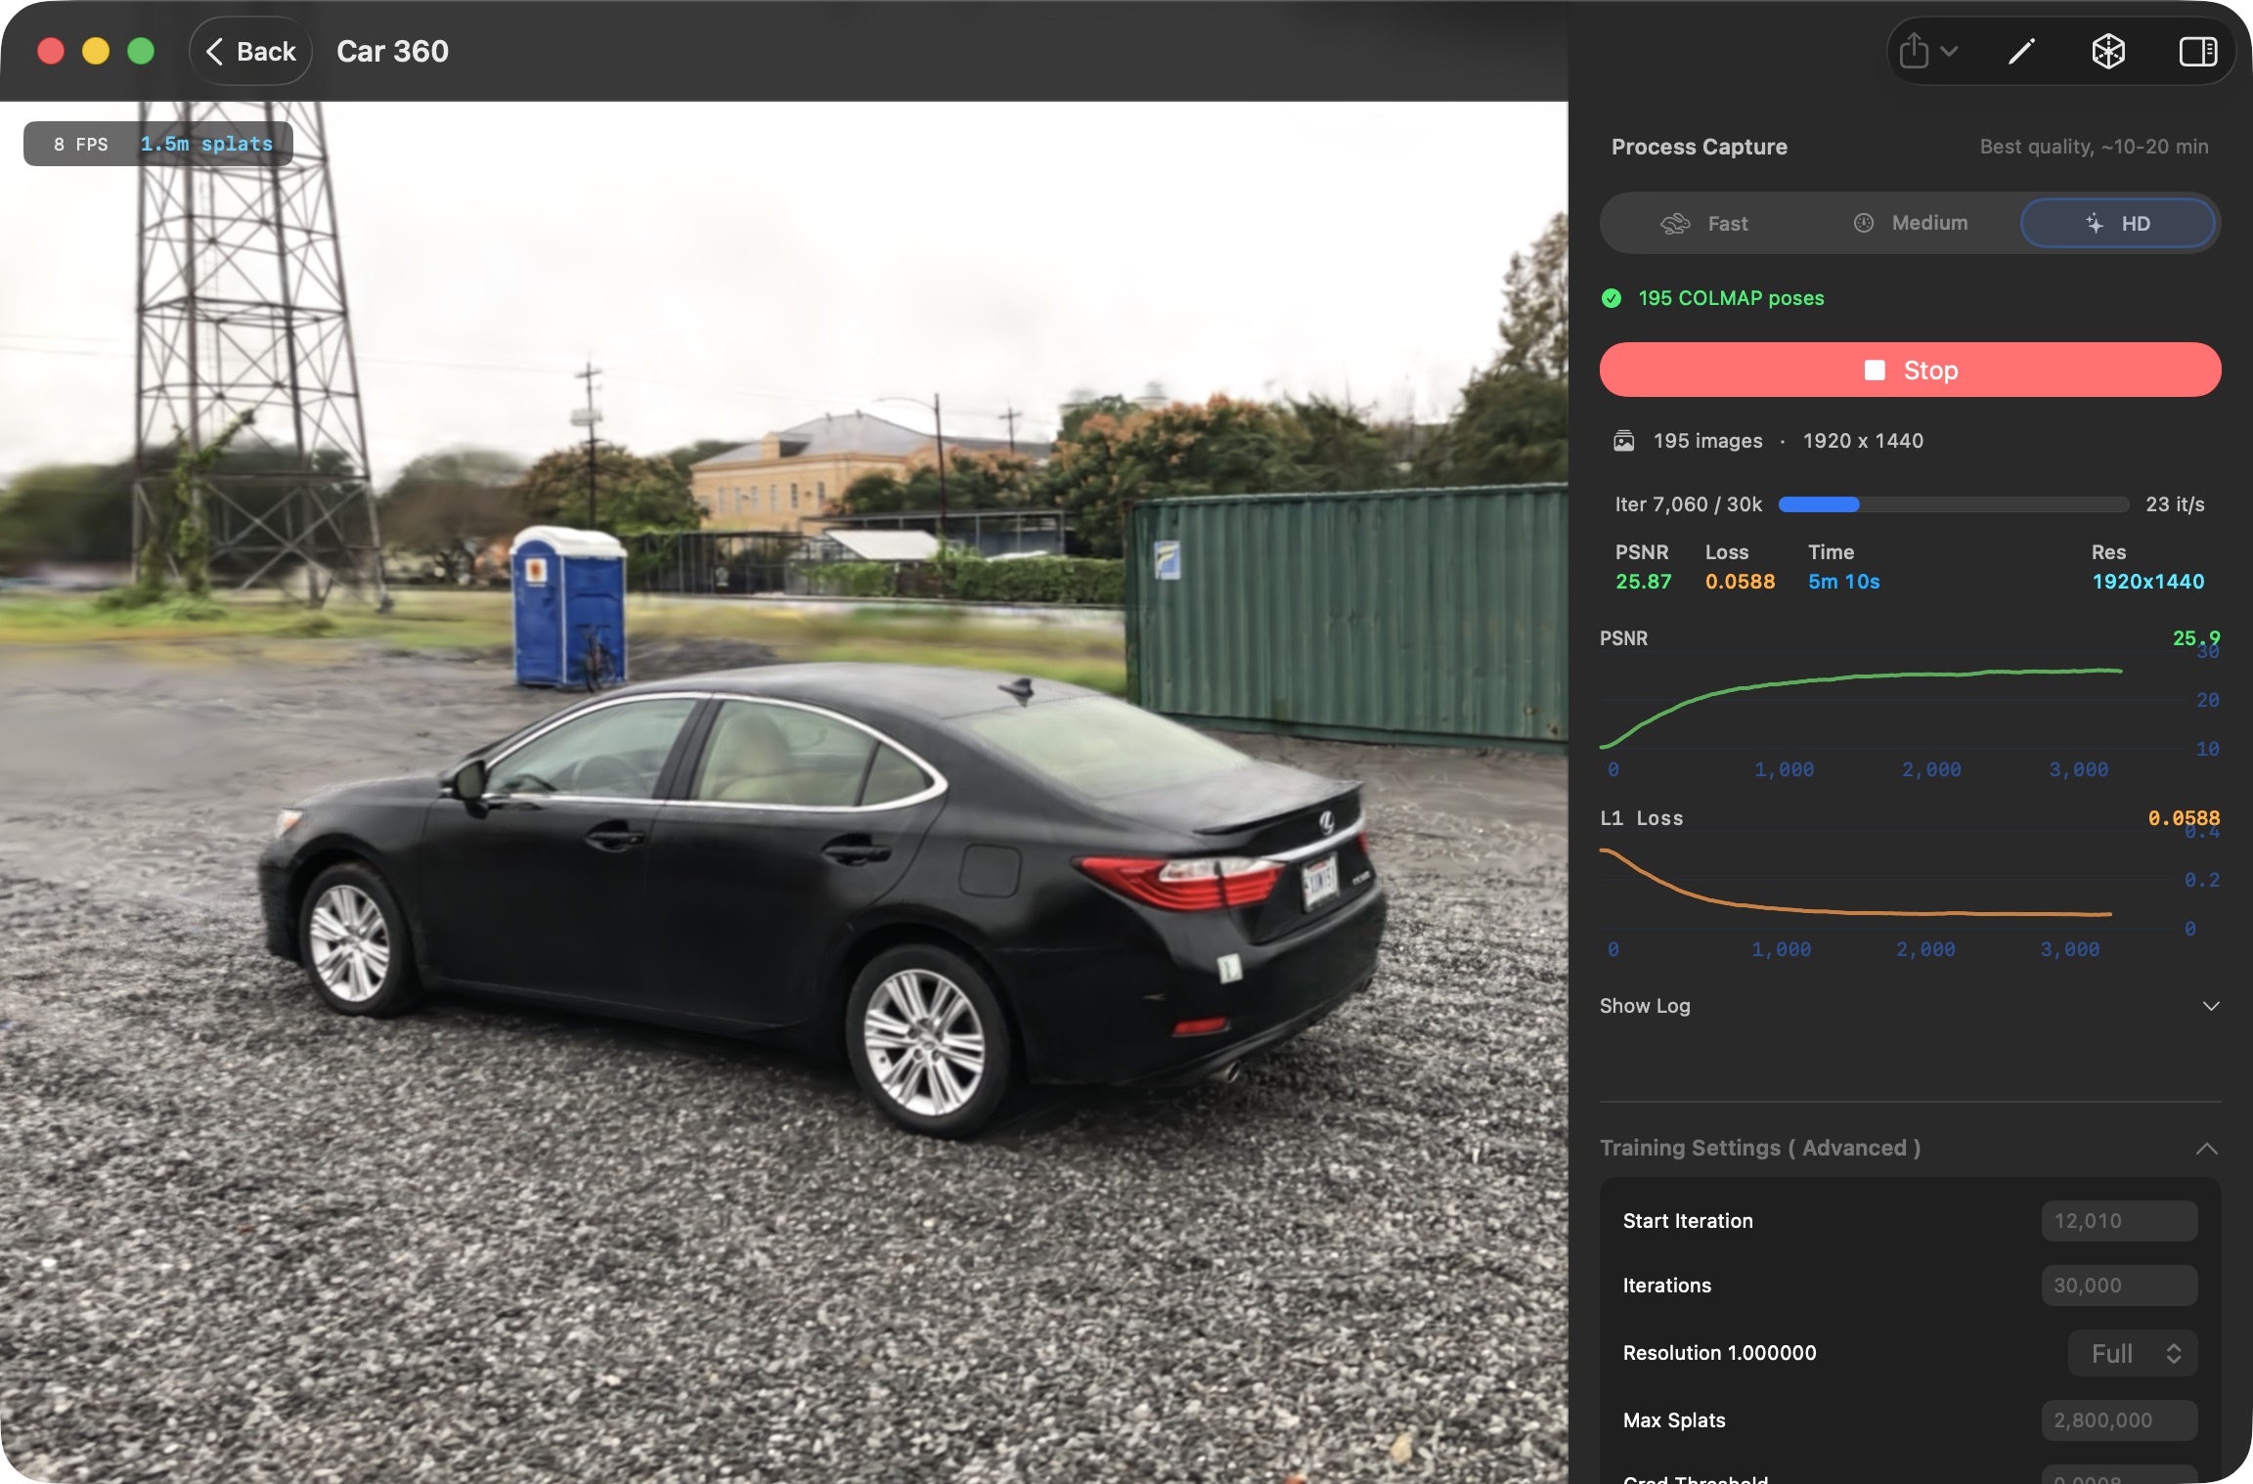Toggle the right sidebar panel
Viewport: 2253px width, 1484px height.
tap(2198, 51)
